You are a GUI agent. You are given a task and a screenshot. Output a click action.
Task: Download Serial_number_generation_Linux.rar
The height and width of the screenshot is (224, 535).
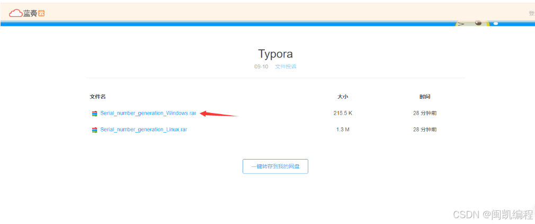pyautogui.click(x=144, y=130)
